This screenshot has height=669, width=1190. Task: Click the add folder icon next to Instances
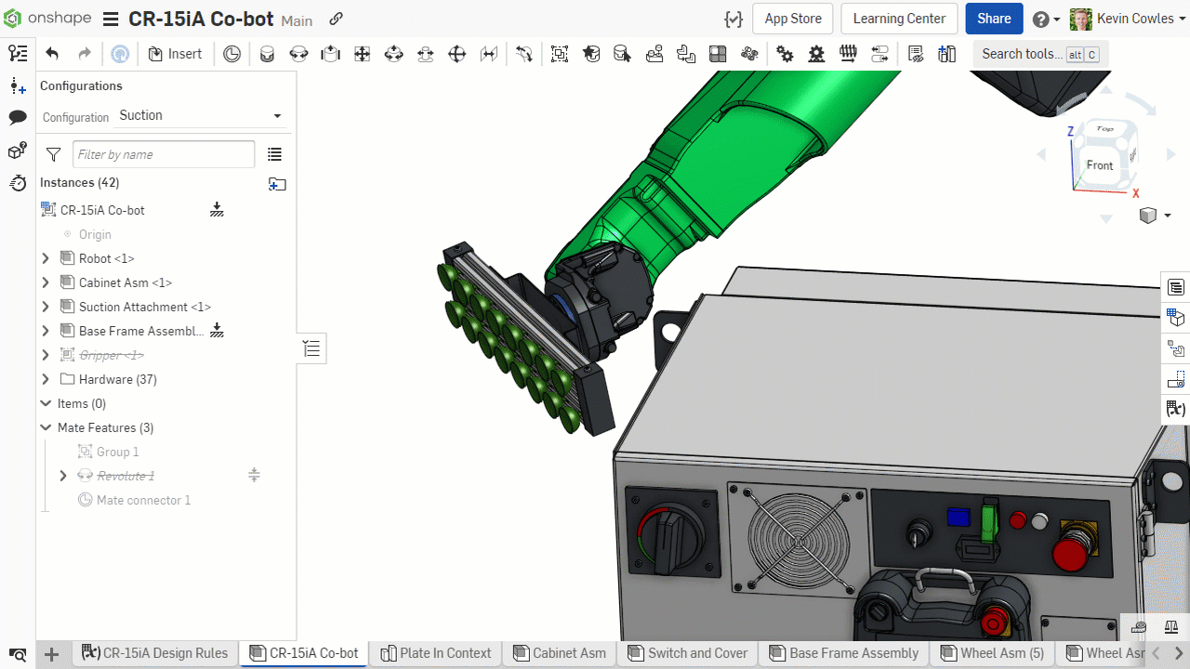tap(277, 184)
